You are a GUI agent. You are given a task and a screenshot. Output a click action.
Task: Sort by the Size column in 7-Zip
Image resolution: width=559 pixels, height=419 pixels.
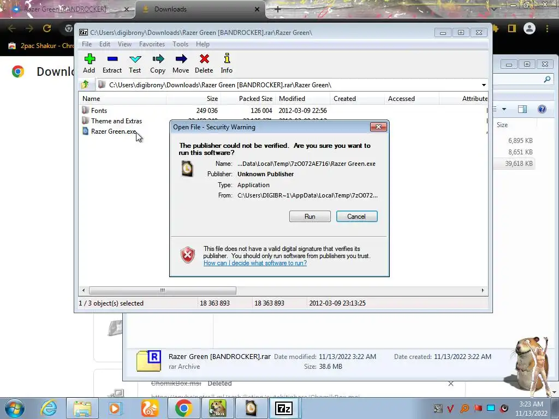(x=193, y=99)
